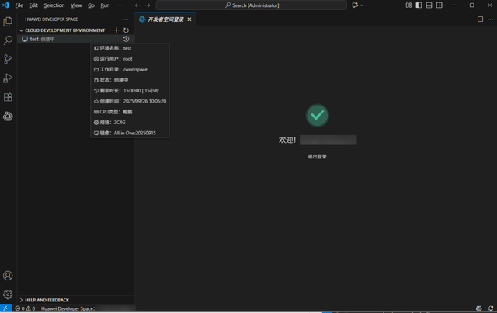The image size is (497, 313).
Task: Click the plus icon to create environment
Action: pos(116,30)
